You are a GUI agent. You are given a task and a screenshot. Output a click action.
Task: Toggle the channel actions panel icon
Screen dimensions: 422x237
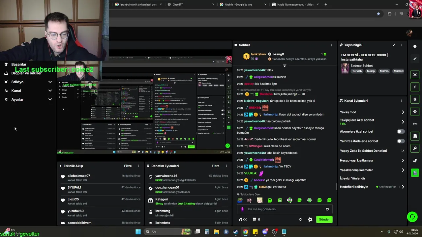pos(415,136)
